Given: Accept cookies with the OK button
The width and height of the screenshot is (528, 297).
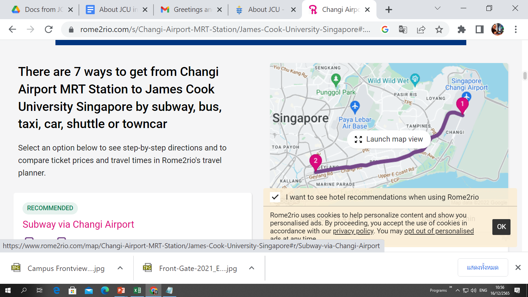Looking at the screenshot, I should 501,227.
